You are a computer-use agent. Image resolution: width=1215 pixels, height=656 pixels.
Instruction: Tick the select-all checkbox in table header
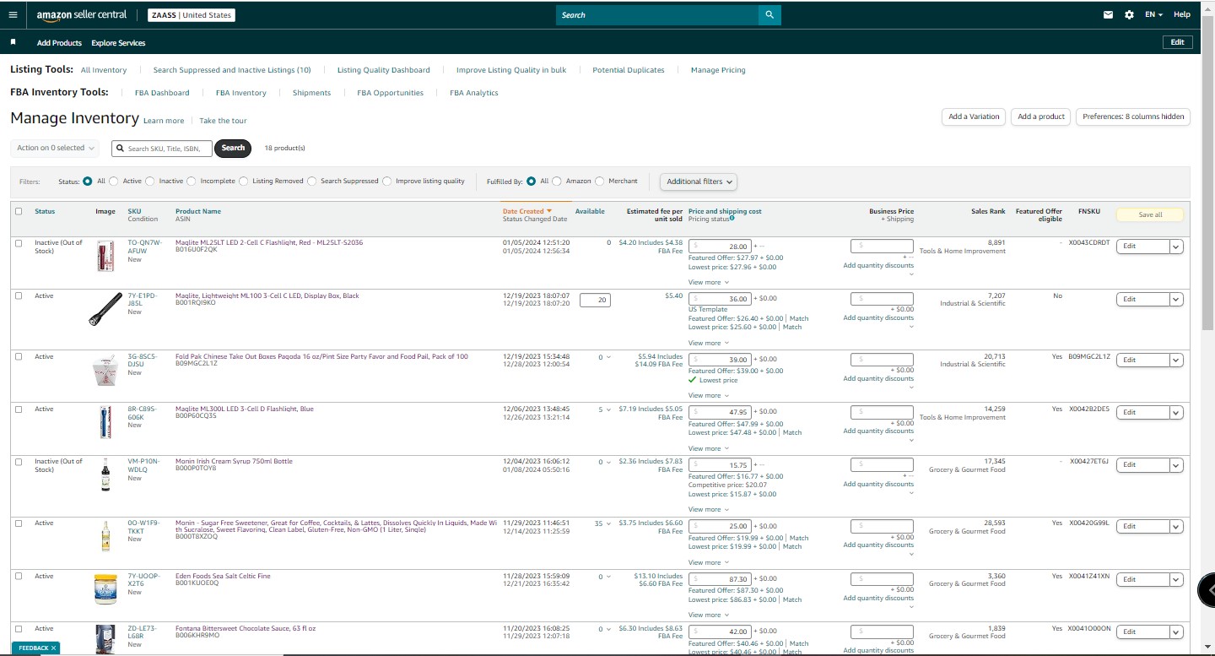(x=19, y=211)
